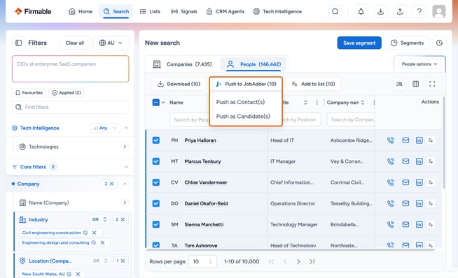Click the upload icon in header

[400, 12]
